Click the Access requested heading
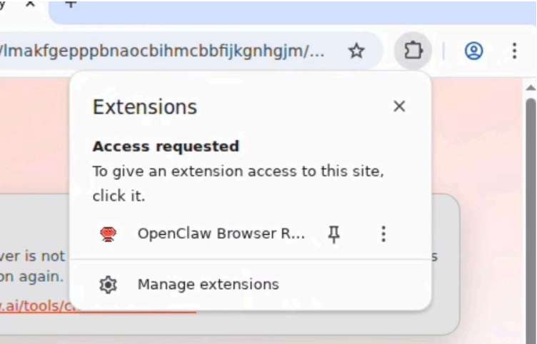This screenshot has width=537, height=344. 166,146
